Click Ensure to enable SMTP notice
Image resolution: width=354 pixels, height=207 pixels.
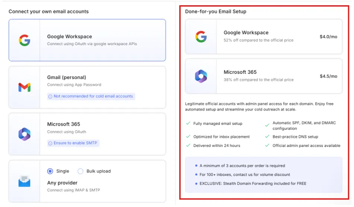[x=73, y=143]
